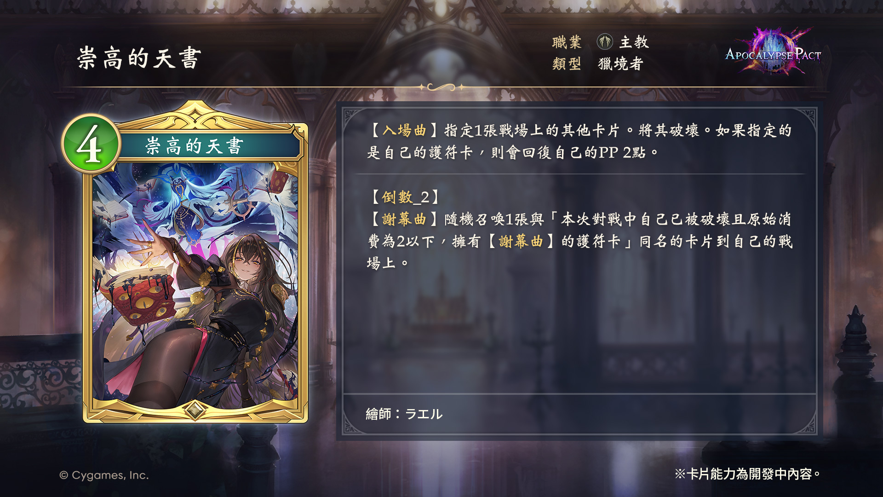This screenshot has width=883, height=497.
Task: Click the type text 獵境者
Action: click(620, 64)
